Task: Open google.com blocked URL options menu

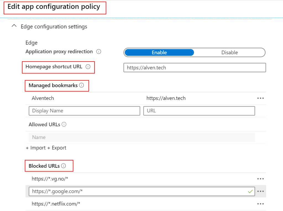Action: tap(260, 191)
